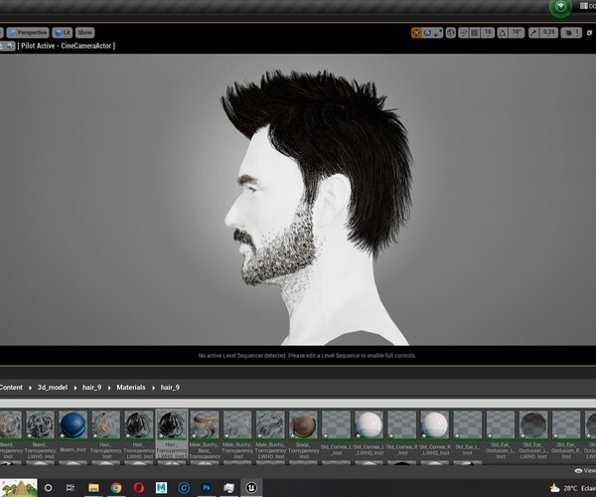The height and width of the screenshot is (497, 596).
Task: Select the Beard_Transparency_LWHQ_Inst material thumbnail
Action: [40, 424]
